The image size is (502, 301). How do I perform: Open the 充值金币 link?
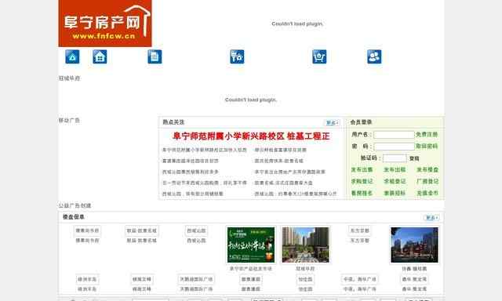coord(427,193)
